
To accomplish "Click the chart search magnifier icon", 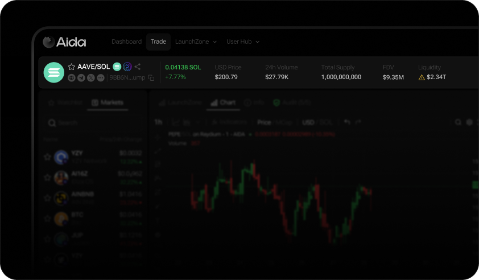I will coord(458,122).
